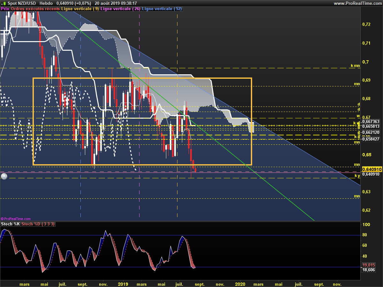Click the ©ProRealTime.com link in the chart
This screenshot has width=383, height=287.
(x=16, y=219)
